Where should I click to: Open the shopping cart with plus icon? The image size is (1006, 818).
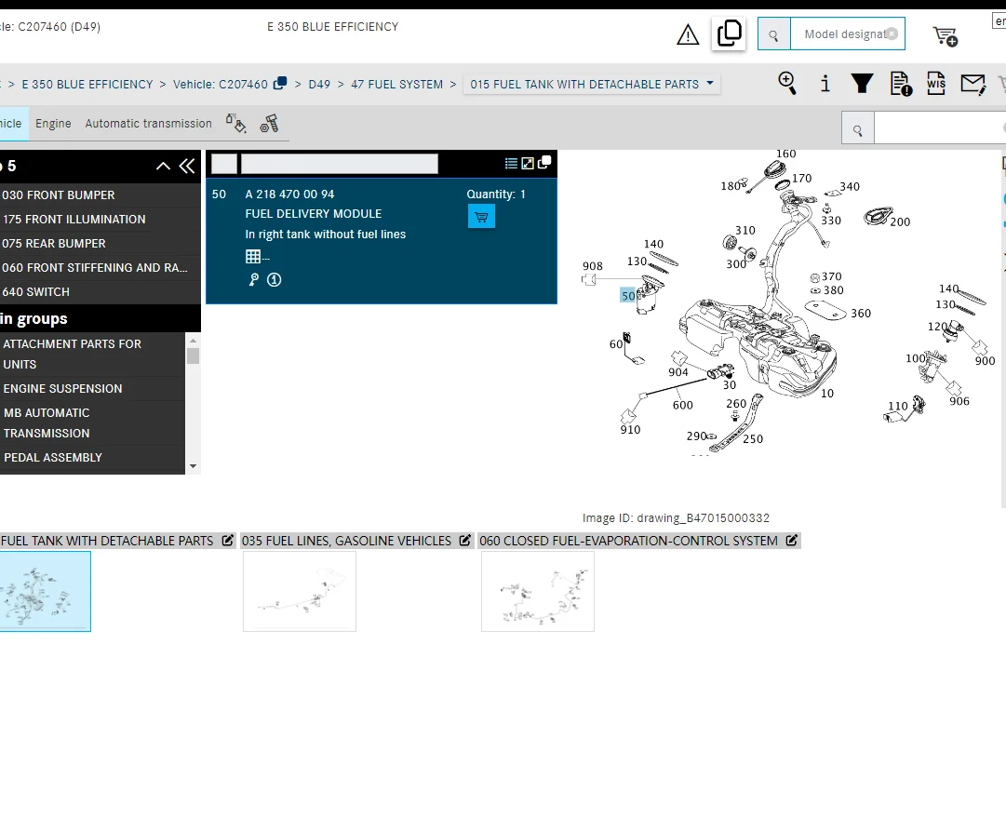pyautogui.click(x=946, y=36)
